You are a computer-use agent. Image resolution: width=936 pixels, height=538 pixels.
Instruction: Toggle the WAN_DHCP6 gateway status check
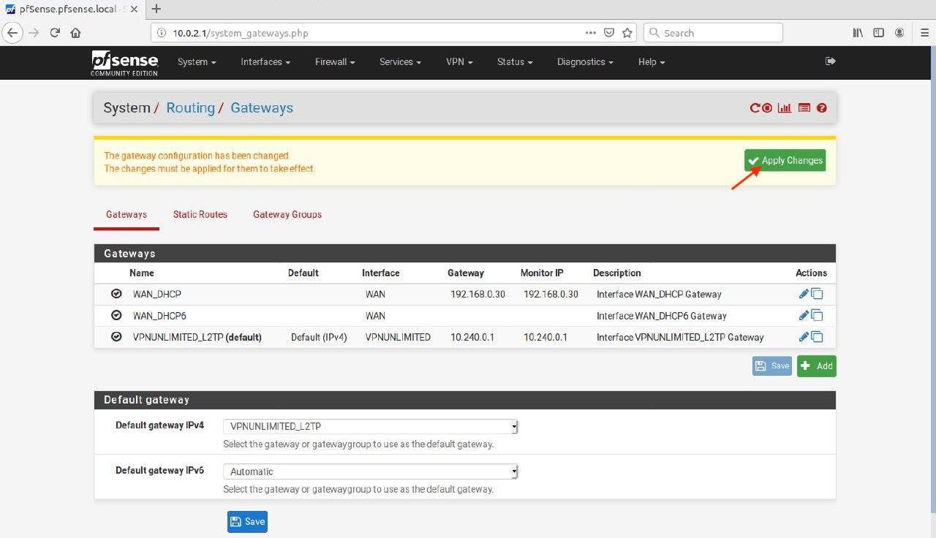coord(116,316)
